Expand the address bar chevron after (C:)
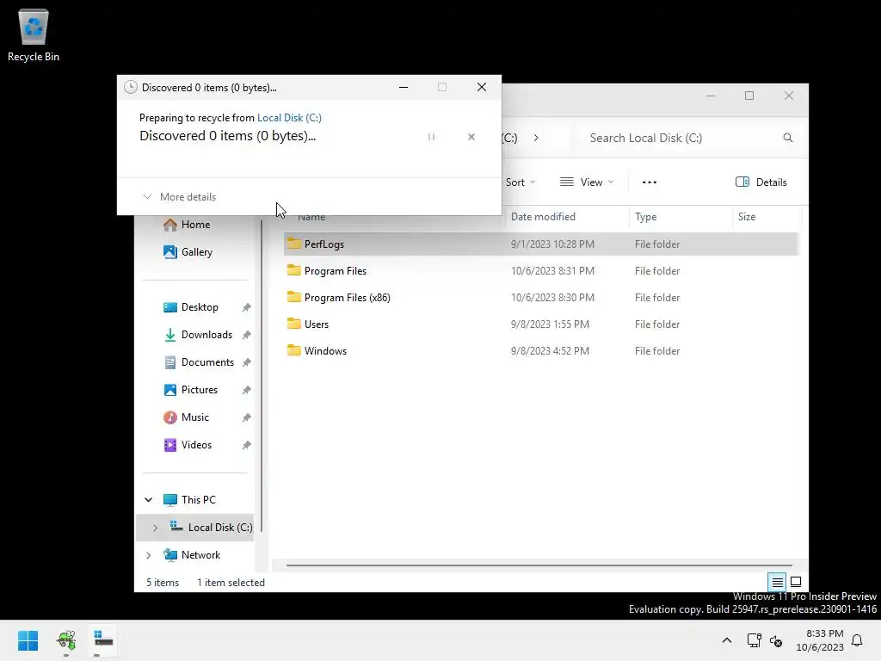Screen dimensions: 881x661 tap(536, 138)
